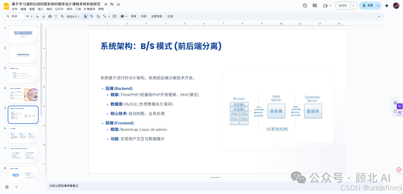Select slide 1 thumbnail
This screenshot has height=194, width=403.
click(x=23, y=35)
